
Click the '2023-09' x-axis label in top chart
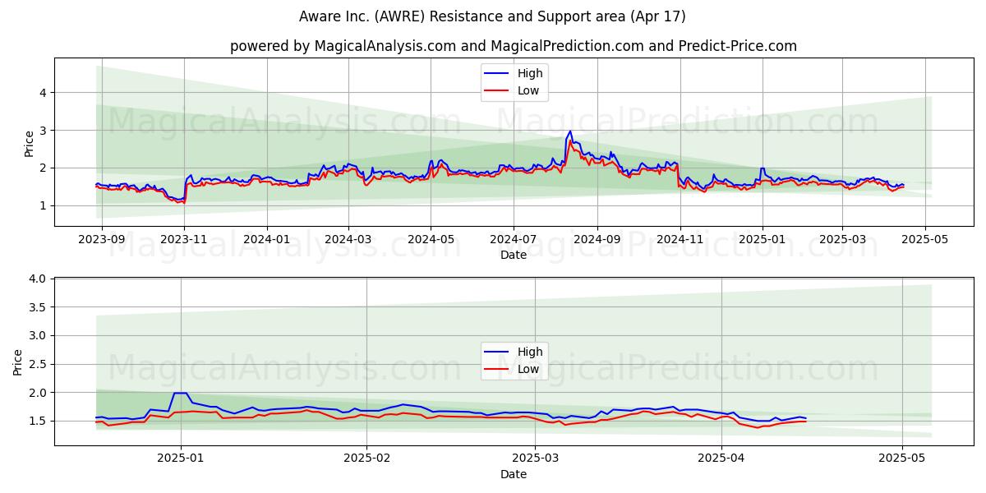(x=102, y=242)
